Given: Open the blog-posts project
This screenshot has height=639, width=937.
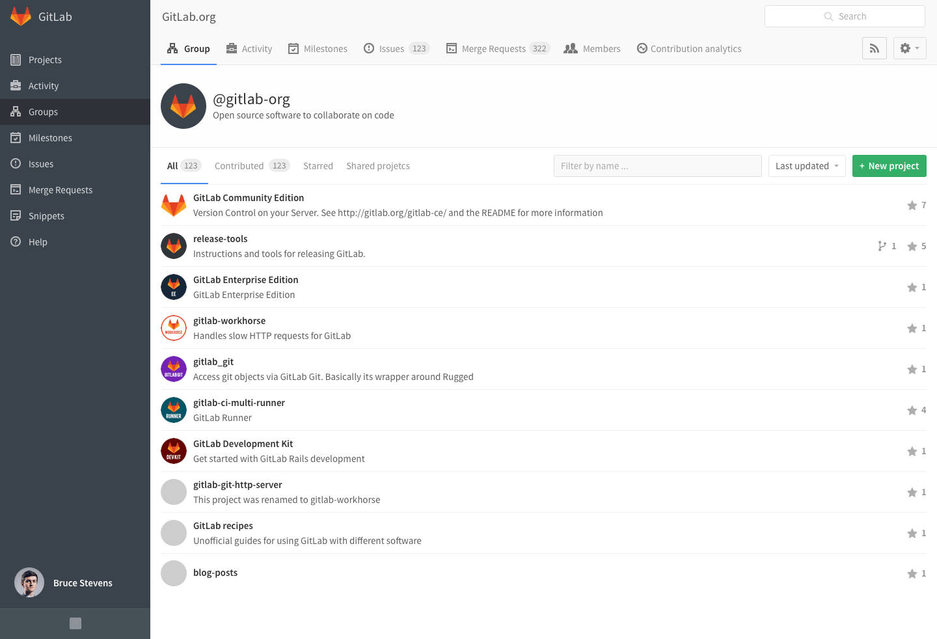Looking at the screenshot, I should (x=215, y=573).
